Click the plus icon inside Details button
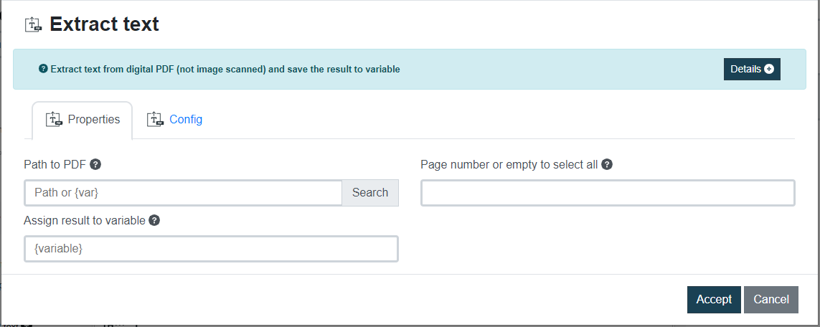Image resolution: width=820 pixels, height=327 pixels. [x=769, y=70]
